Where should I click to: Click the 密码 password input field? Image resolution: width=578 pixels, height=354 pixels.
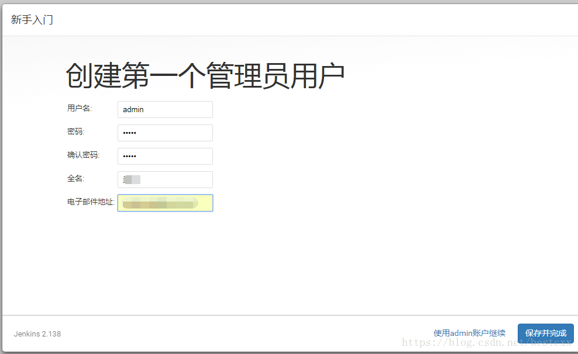pos(164,133)
